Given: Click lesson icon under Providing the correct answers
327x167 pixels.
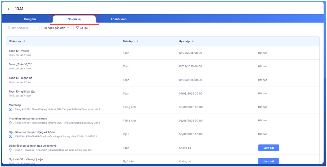Looking at the screenshot, I should (11, 123).
